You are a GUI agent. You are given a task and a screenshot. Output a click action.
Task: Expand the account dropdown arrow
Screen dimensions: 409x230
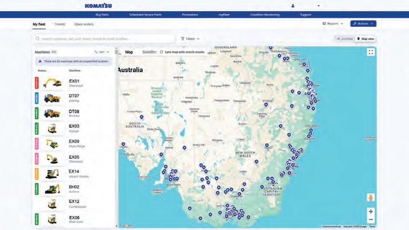tap(318, 6)
